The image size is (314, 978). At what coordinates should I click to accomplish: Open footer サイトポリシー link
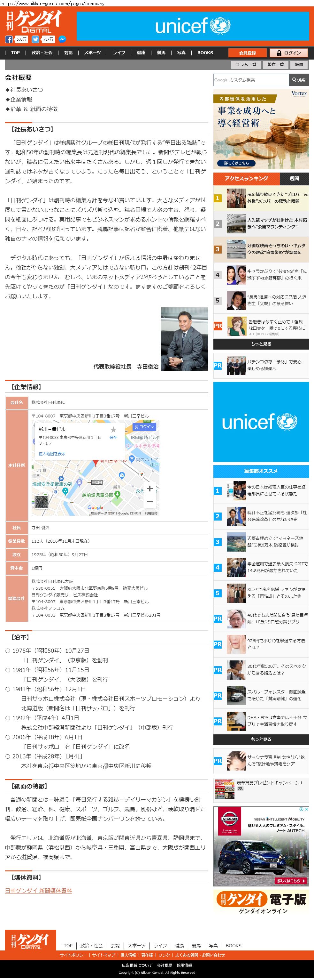tap(73, 955)
